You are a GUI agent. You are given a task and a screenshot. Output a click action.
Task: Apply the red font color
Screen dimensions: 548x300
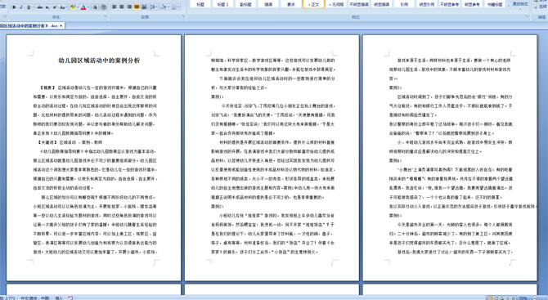(83, 7)
